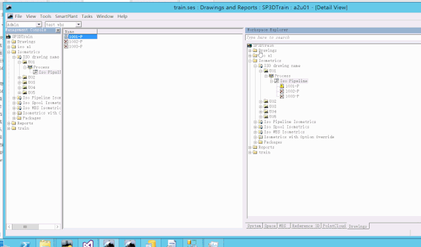Click the Process node icon in Workspace Explorer
The image size is (421, 247).
point(271,76)
